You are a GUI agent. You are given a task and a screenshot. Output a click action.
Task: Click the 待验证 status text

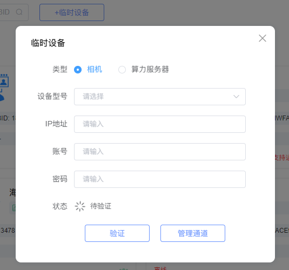click(x=100, y=206)
